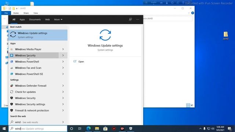Open Cortana from the taskbar
235x132 pixels.
click(x=72, y=129)
